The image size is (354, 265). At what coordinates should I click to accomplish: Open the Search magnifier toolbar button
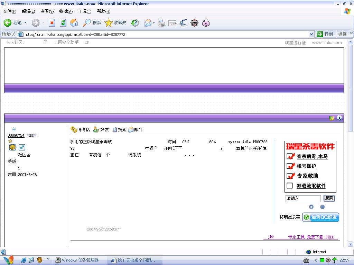(x=91, y=23)
